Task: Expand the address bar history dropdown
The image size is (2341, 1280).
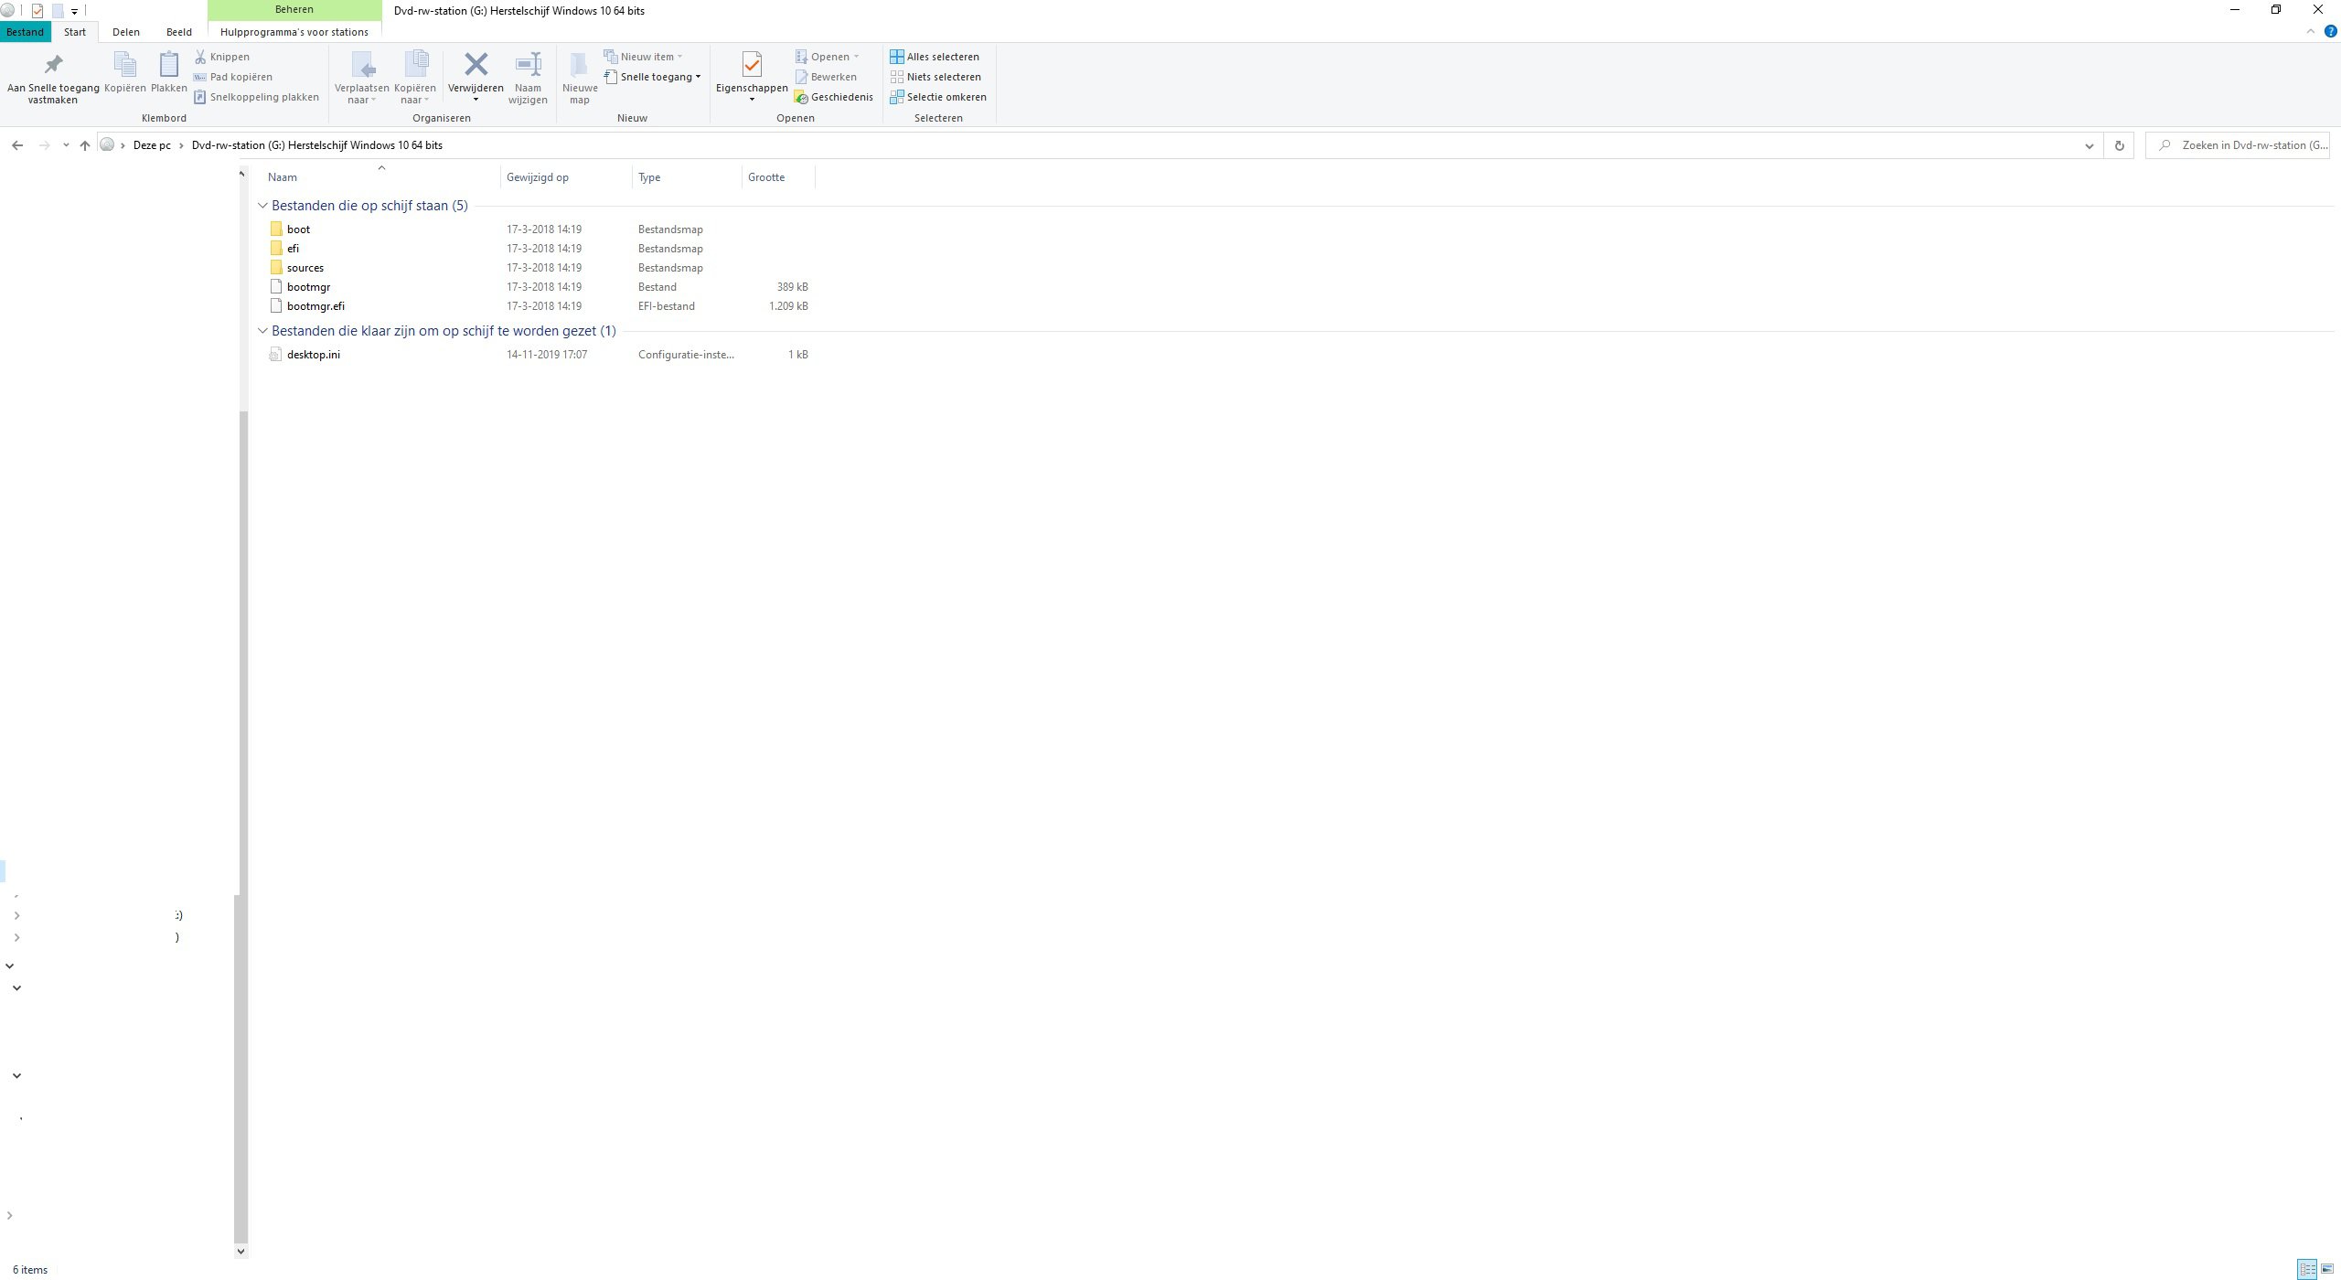Action: (x=2089, y=145)
